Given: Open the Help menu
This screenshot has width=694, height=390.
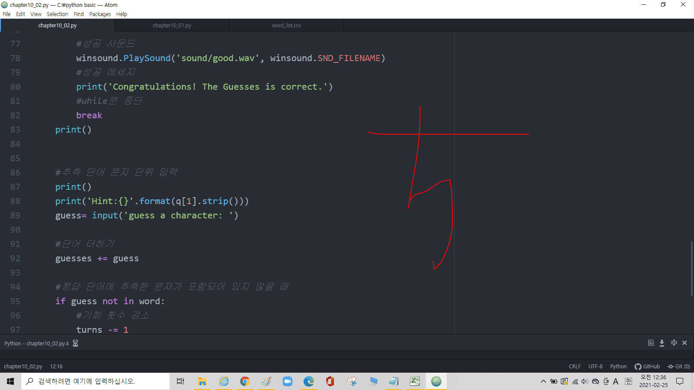Looking at the screenshot, I should (x=122, y=14).
